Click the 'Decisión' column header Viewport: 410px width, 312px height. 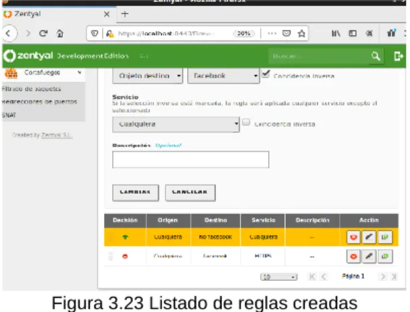[x=125, y=220]
